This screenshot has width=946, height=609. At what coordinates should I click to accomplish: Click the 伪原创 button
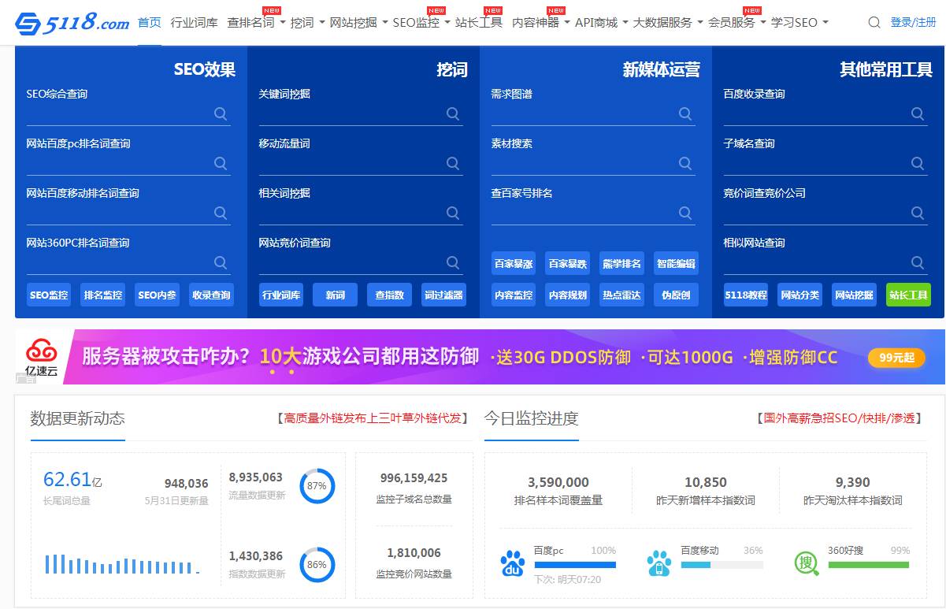click(x=676, y=295)
